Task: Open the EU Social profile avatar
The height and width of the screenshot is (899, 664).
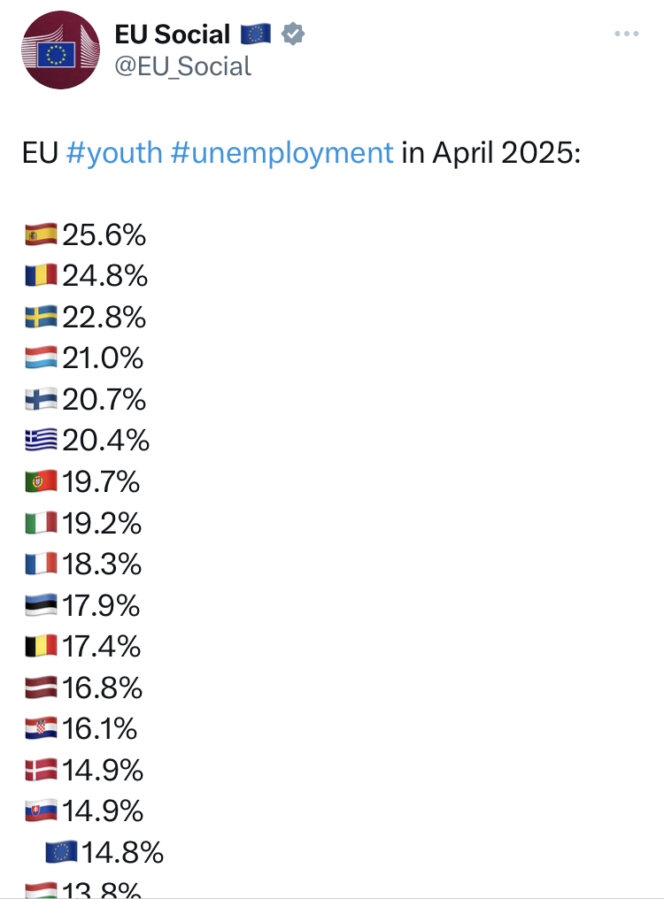Action: pos(60,50)
